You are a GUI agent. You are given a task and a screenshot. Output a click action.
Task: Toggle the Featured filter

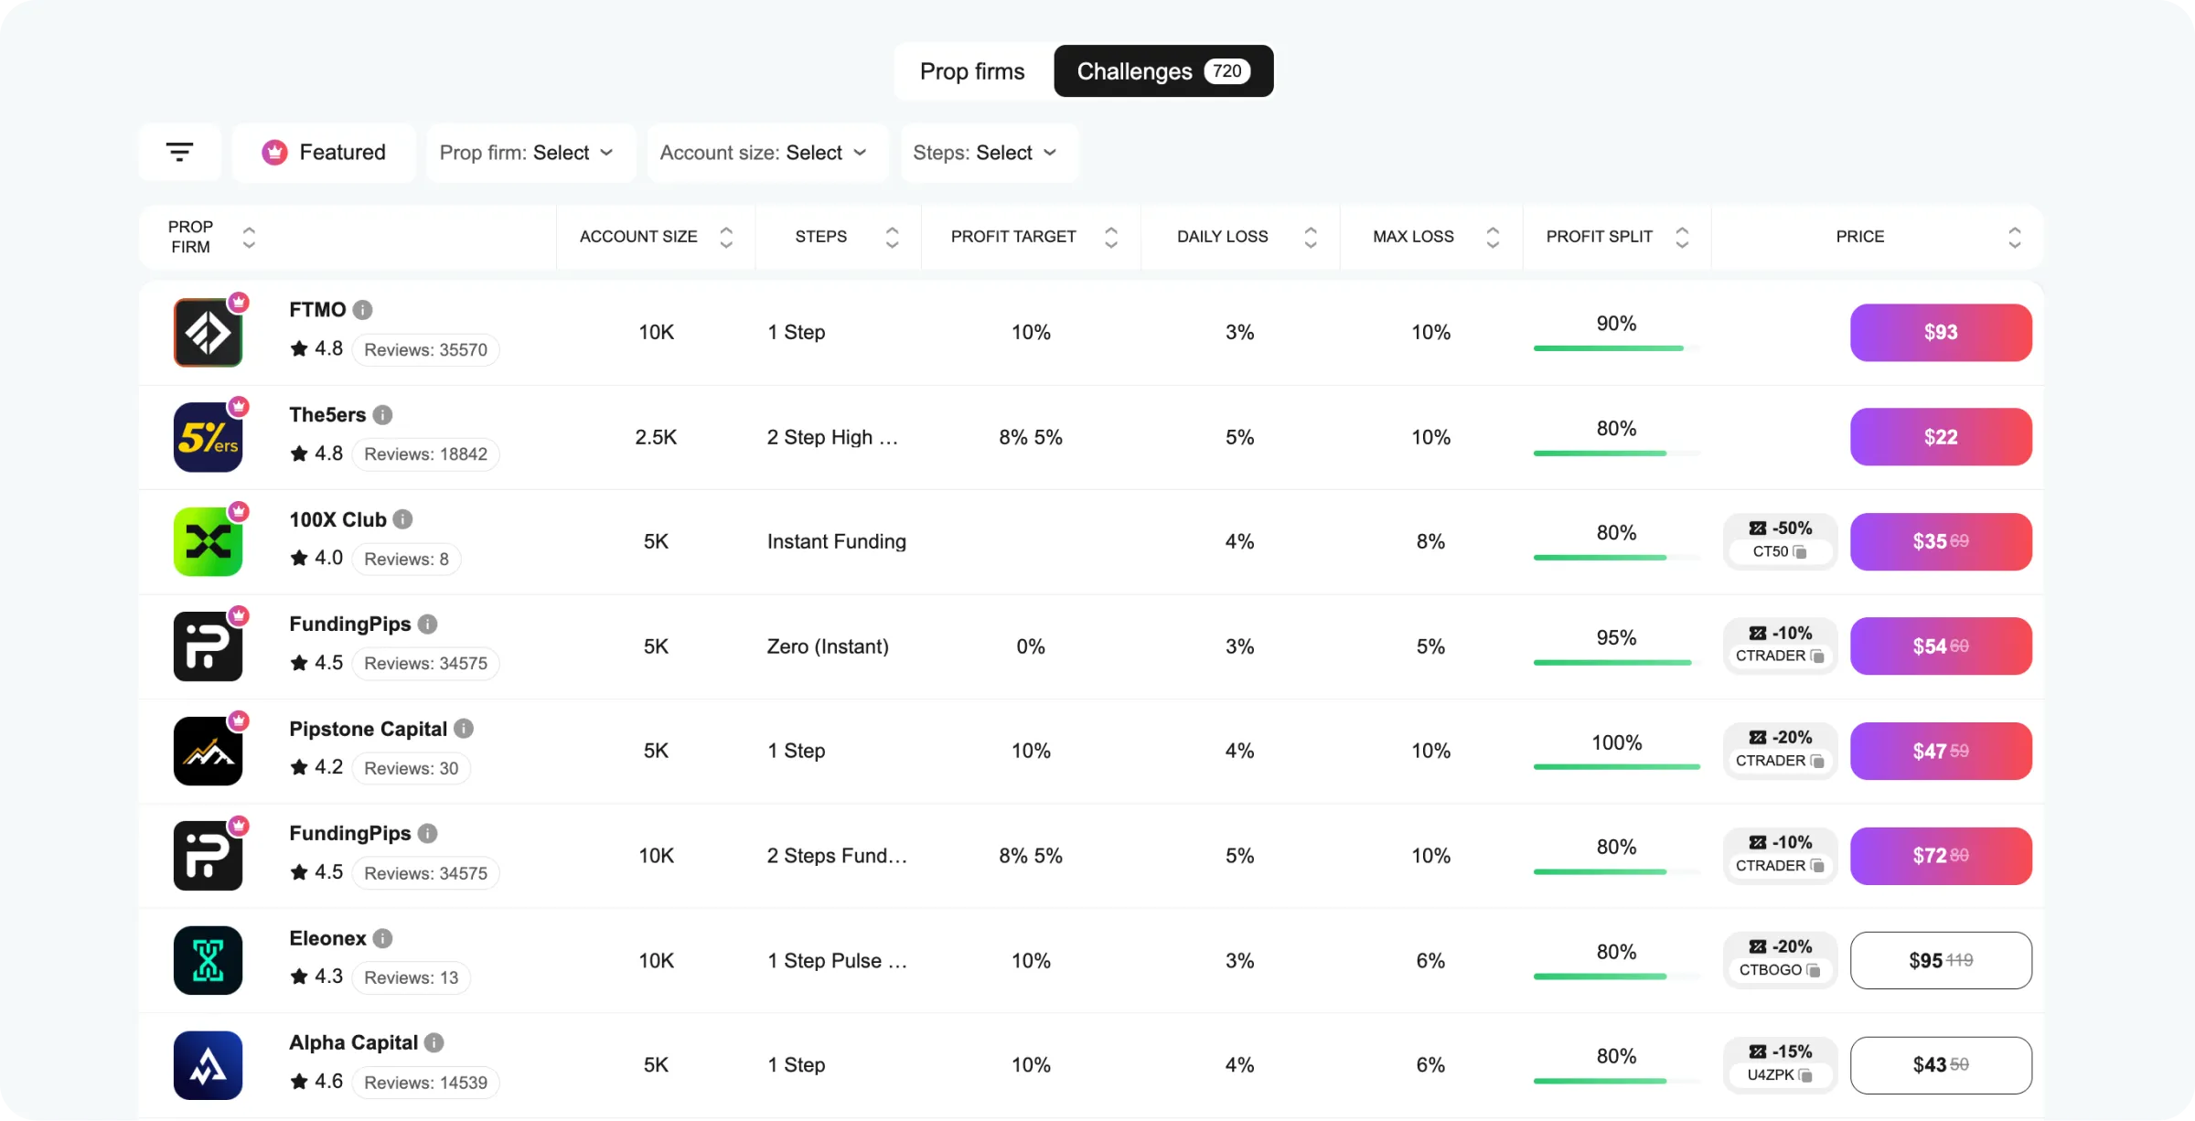tap(324, 153)
